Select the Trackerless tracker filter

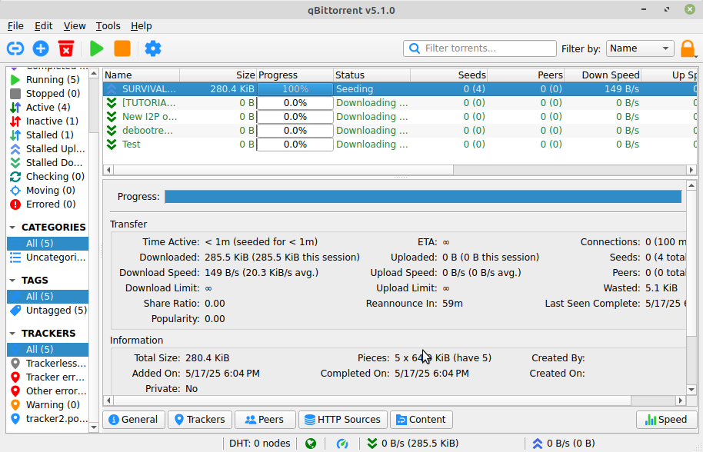click(48, 364)
